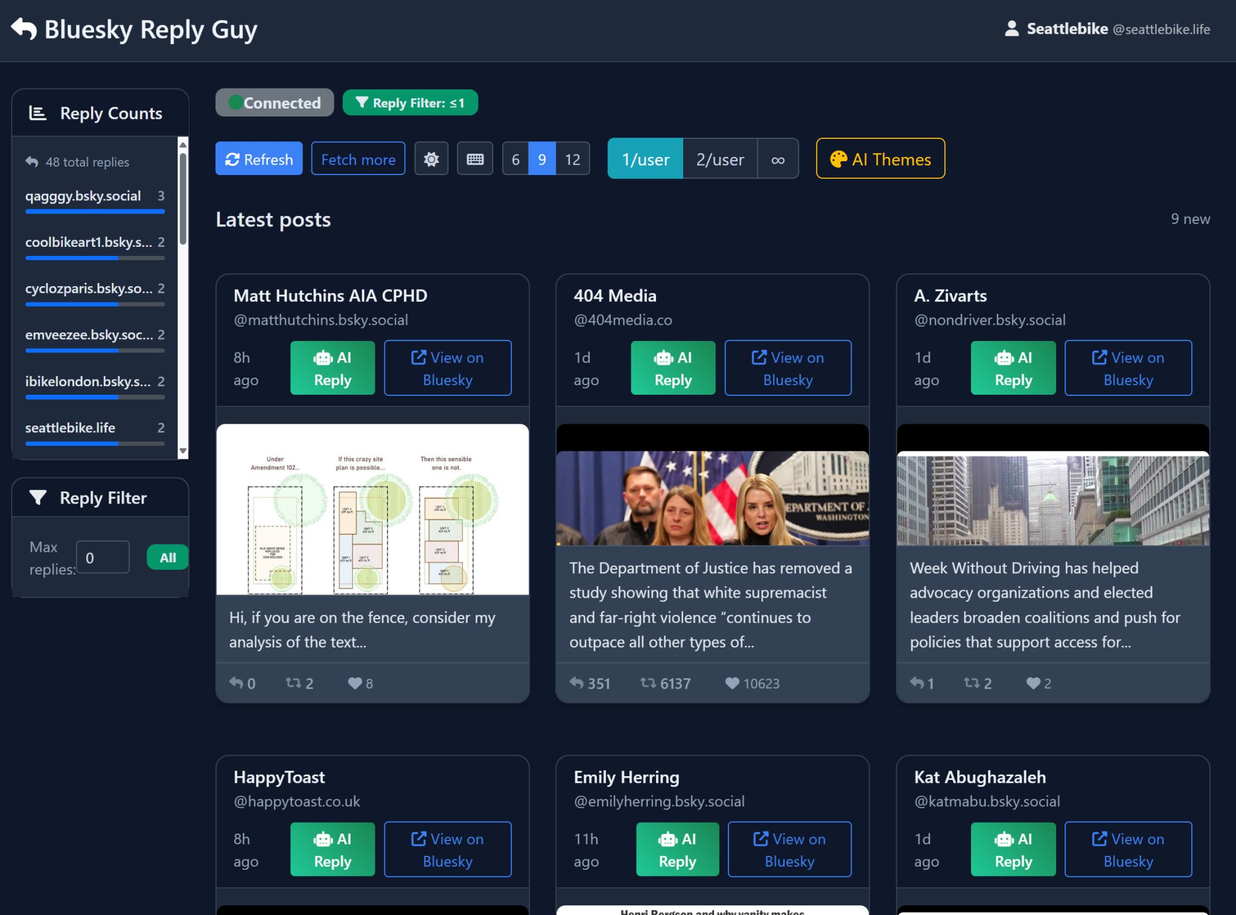Click the qagggy.bsky.social reply progress bar
Screen dimensions: 1236x915
click(x=95, y=212)
